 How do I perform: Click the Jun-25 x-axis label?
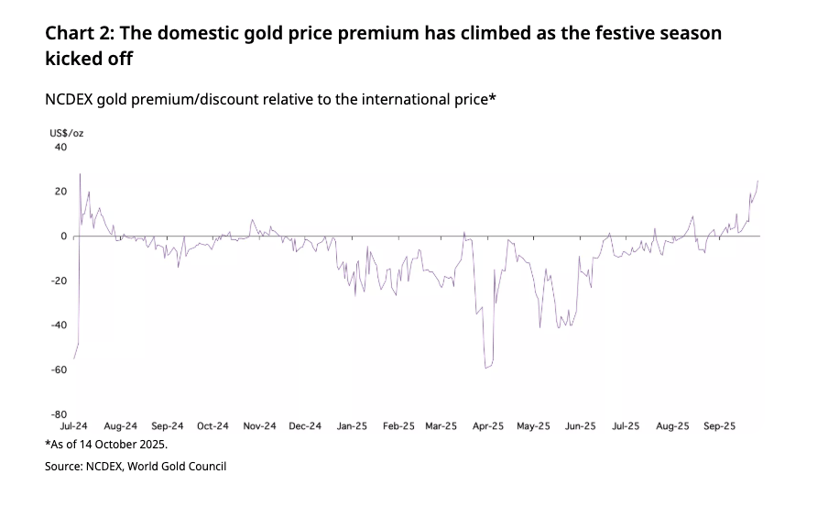tap(581, 426)
